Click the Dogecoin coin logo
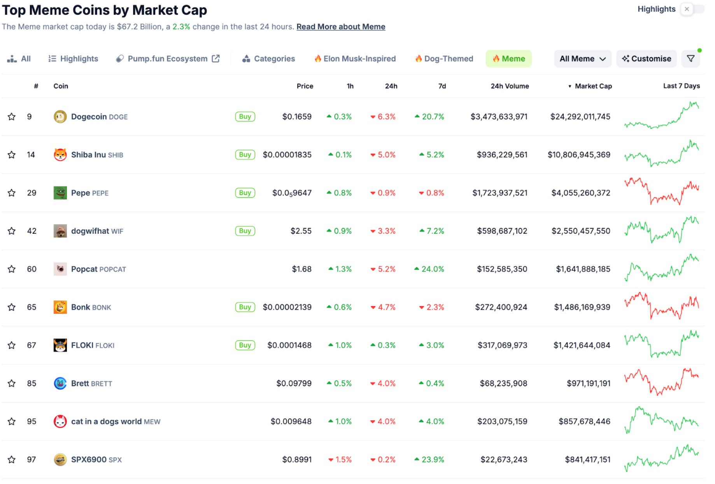 (x=60, y=117)
